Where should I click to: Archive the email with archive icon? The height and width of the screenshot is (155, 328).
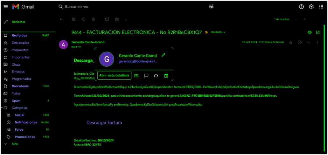pos(73,19)
